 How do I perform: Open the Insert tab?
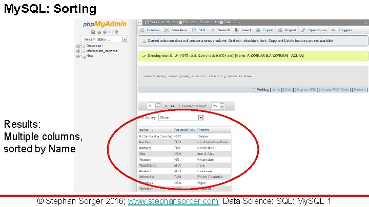(x=243, y=30)
